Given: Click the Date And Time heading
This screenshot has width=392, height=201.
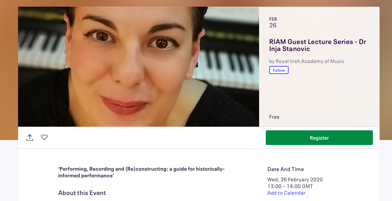Looking at the screenshot, I should point(286,169).
